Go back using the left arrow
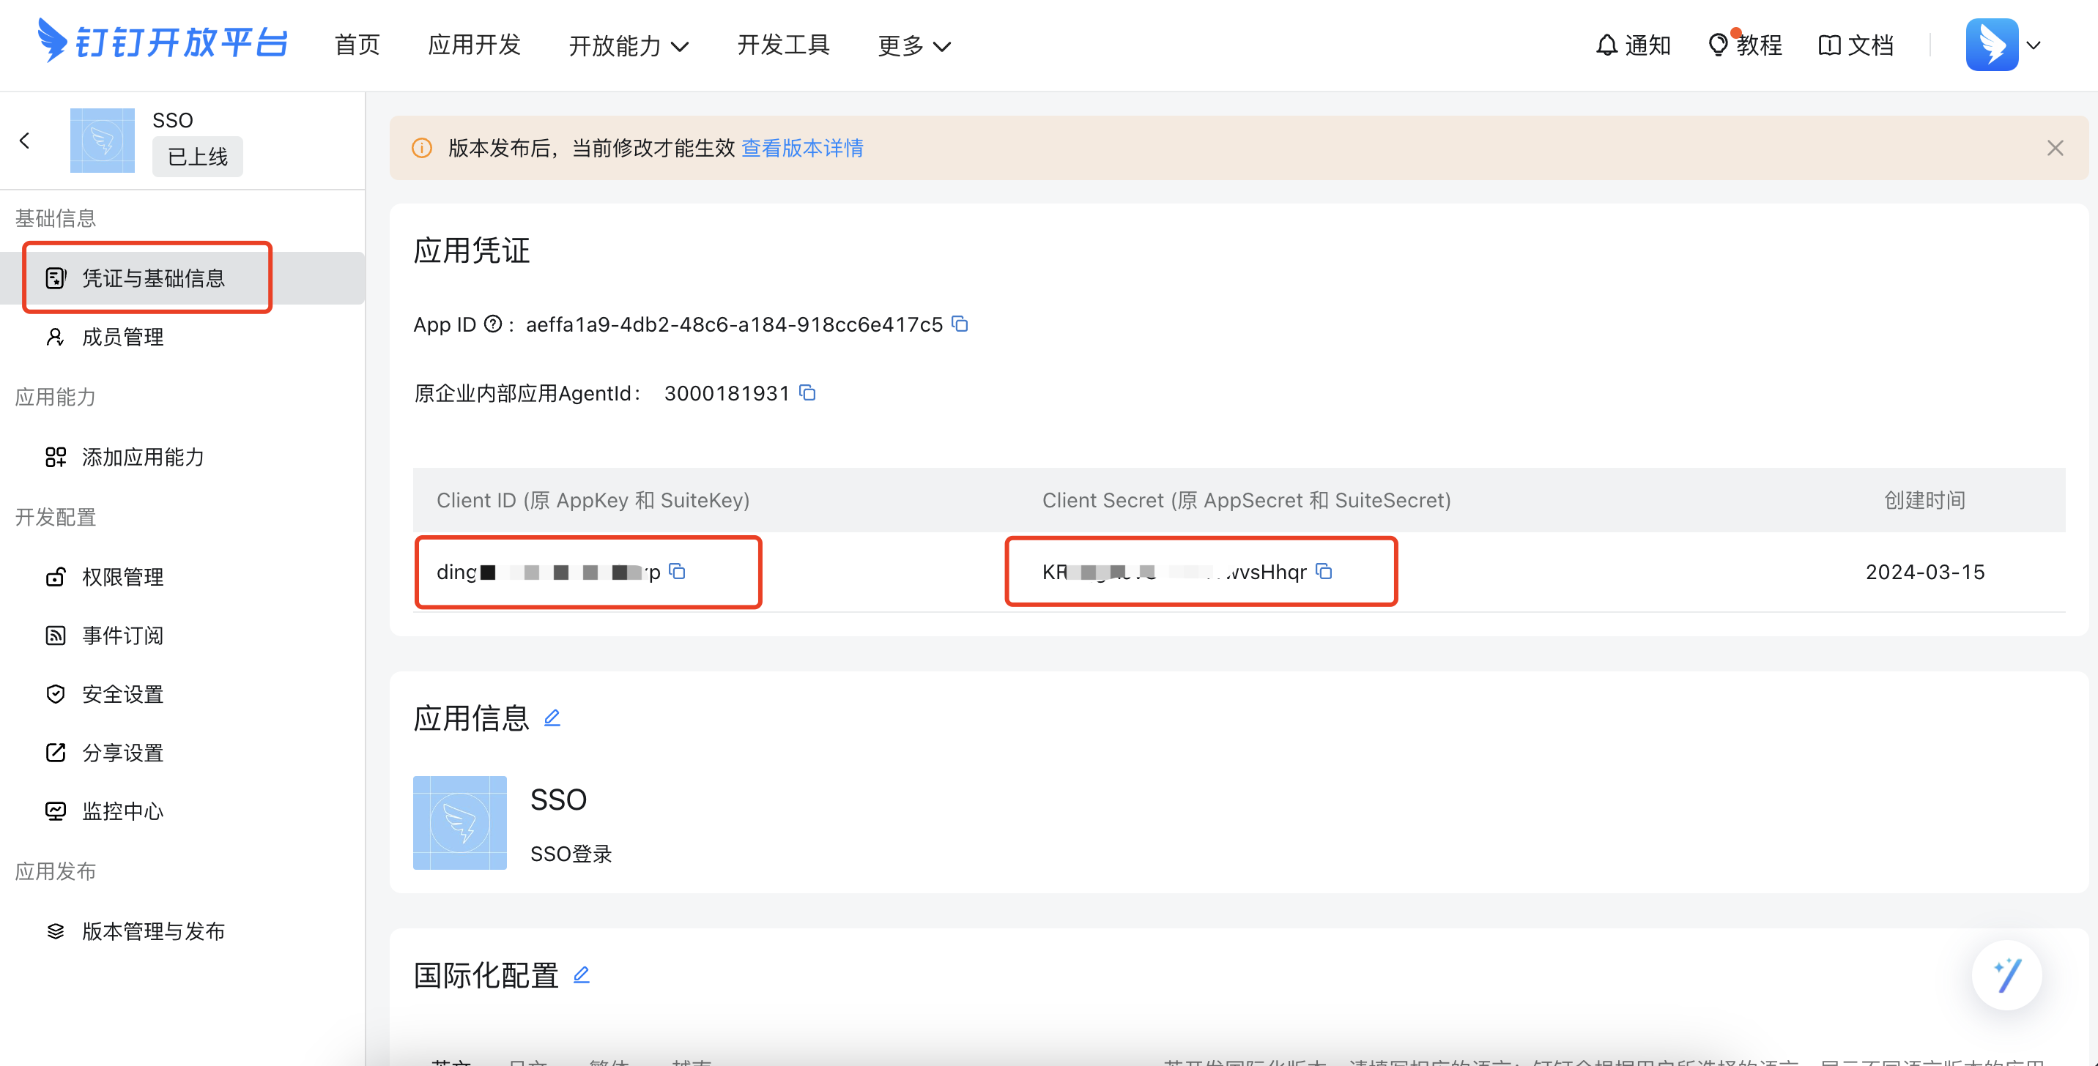 pyautogui.click(x=24, y=141)
